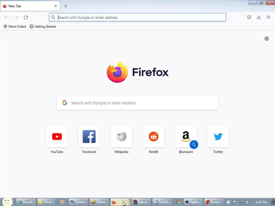Image resolution: width=275 pixels, height=206 pixels.
Task: Click the address bar search magnifier icon
Action: click(53, 17)
